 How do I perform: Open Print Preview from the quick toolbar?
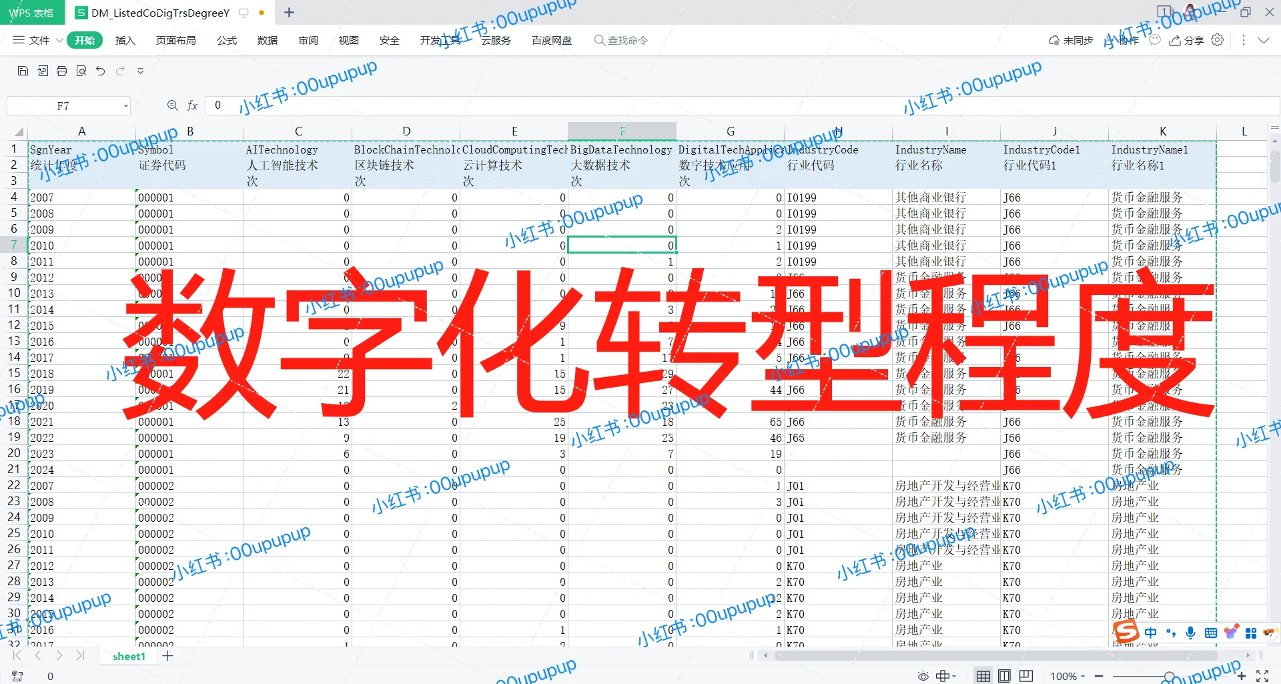[x=81, y=71]
